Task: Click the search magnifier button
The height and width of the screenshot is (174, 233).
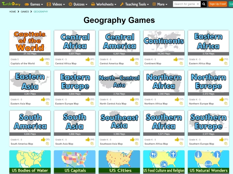Action: pos(204,4)
